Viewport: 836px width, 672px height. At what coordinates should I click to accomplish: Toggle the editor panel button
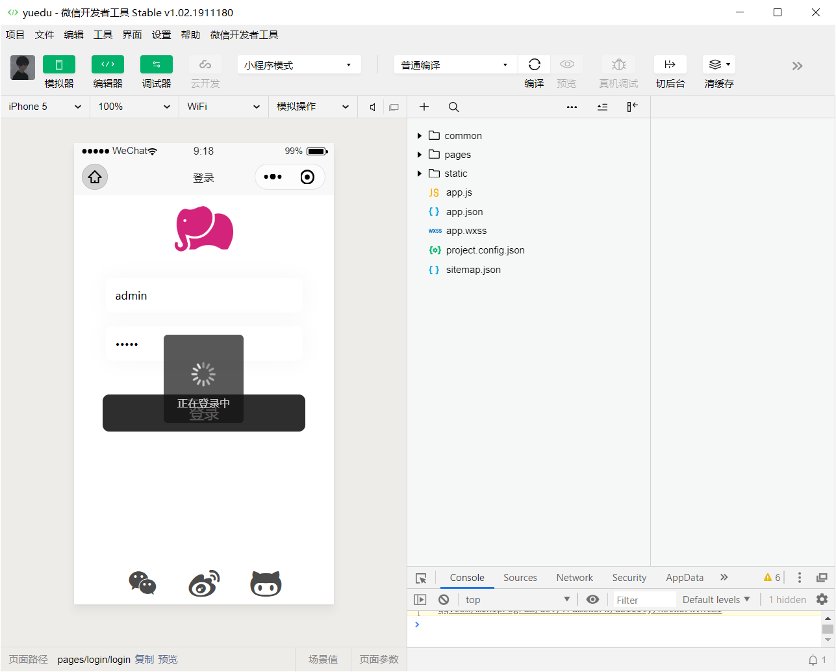point(108,64)
